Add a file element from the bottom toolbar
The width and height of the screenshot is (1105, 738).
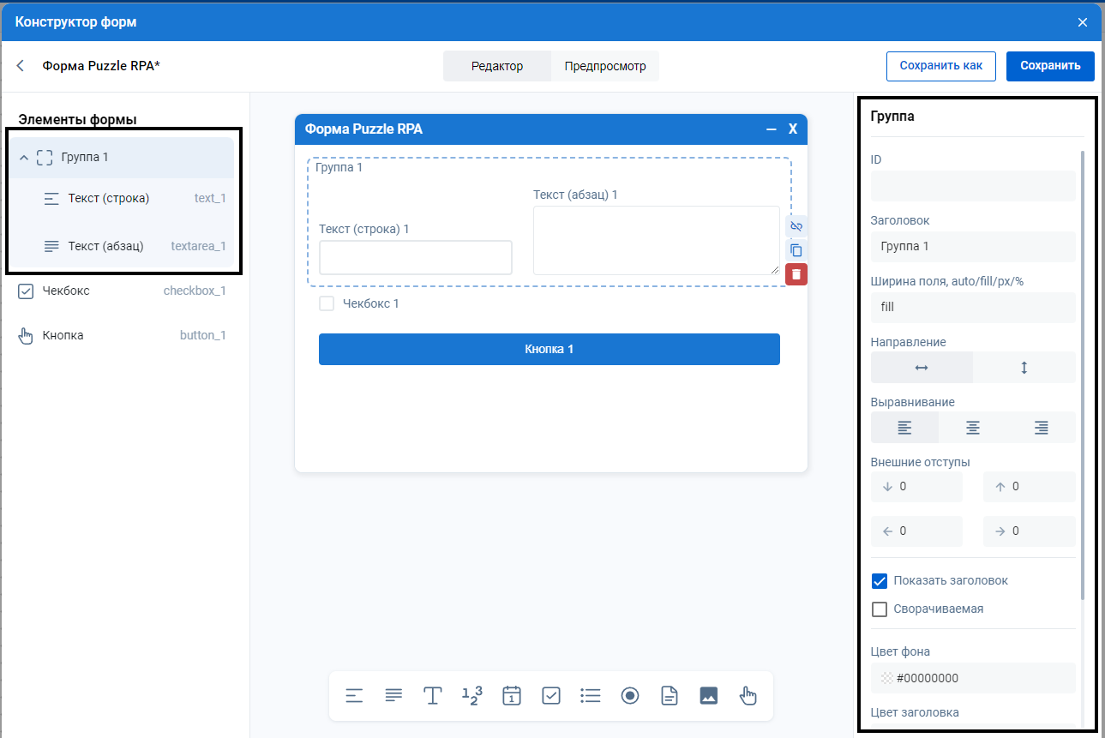[669, 695]
